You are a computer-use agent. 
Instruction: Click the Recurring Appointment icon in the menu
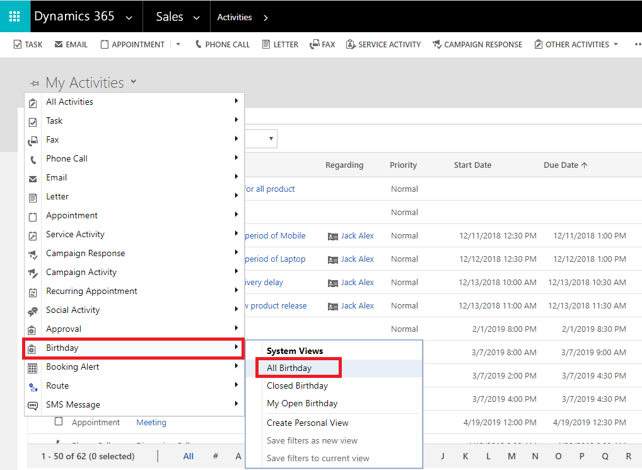point(33,293)
